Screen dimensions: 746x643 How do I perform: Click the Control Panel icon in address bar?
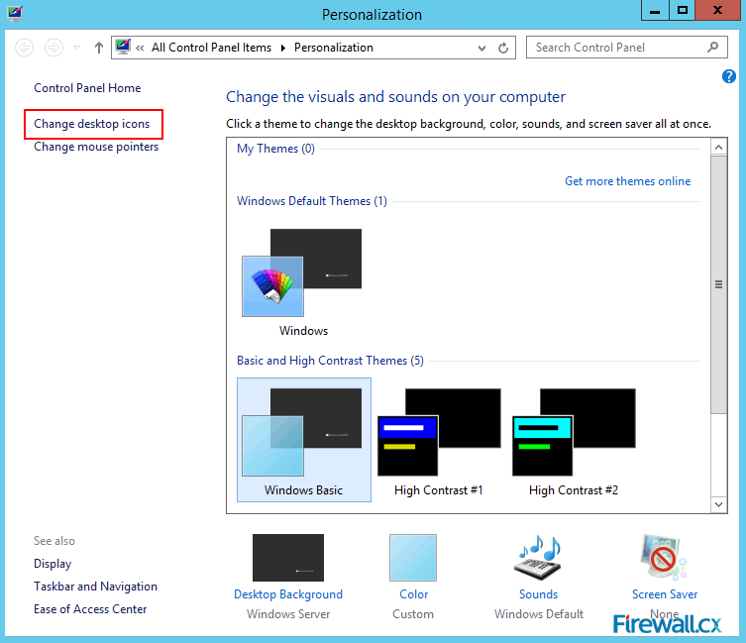pyautogui.click(x=123, y=48)
